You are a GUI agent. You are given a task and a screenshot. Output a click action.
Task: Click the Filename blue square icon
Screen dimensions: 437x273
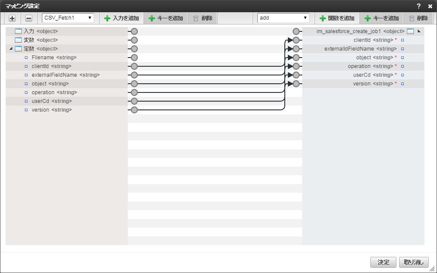(x=26, y=58)
